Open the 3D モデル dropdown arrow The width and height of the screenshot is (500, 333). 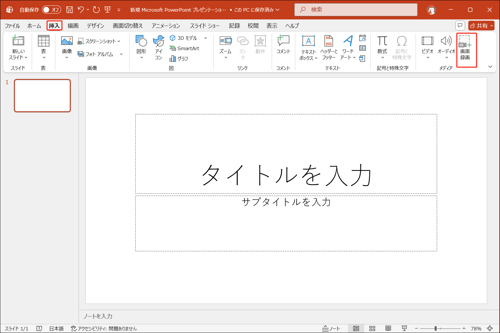click(205, 38)
